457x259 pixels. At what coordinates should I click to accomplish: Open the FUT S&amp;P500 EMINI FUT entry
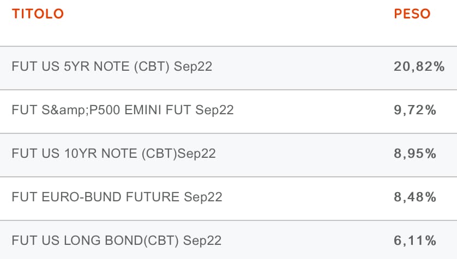point(123,110)
